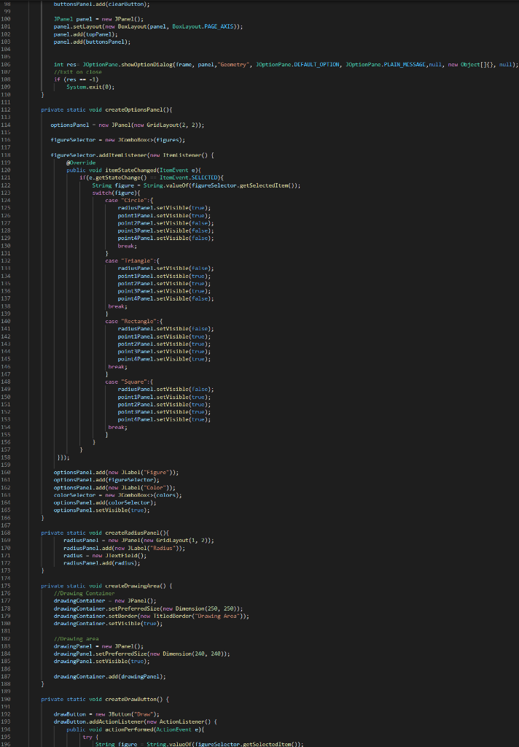The height and width of the screenshot is (747, 519).
Task: Click optionsPanel.setVisible(true) line
Action: [101, 510]
